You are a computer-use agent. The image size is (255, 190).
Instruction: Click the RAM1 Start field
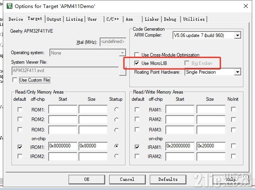point(180,109)
